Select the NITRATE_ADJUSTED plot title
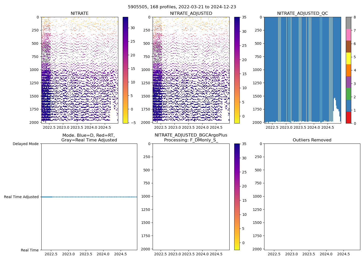Viewport: 364px width, 260px height. click(191, 14)
